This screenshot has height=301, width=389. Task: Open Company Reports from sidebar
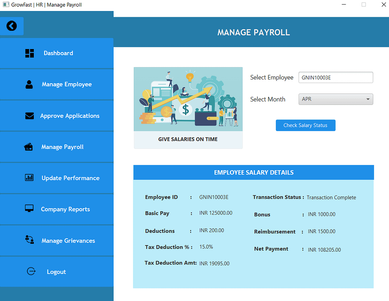[x=65, y=209]
